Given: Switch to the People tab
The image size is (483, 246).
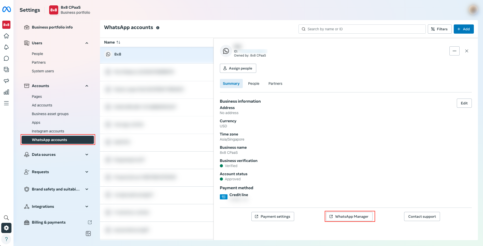Looking at the screenshot, I should 253,84.
